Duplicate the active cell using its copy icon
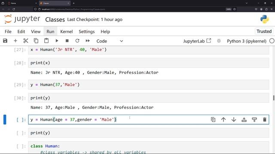 213,120
